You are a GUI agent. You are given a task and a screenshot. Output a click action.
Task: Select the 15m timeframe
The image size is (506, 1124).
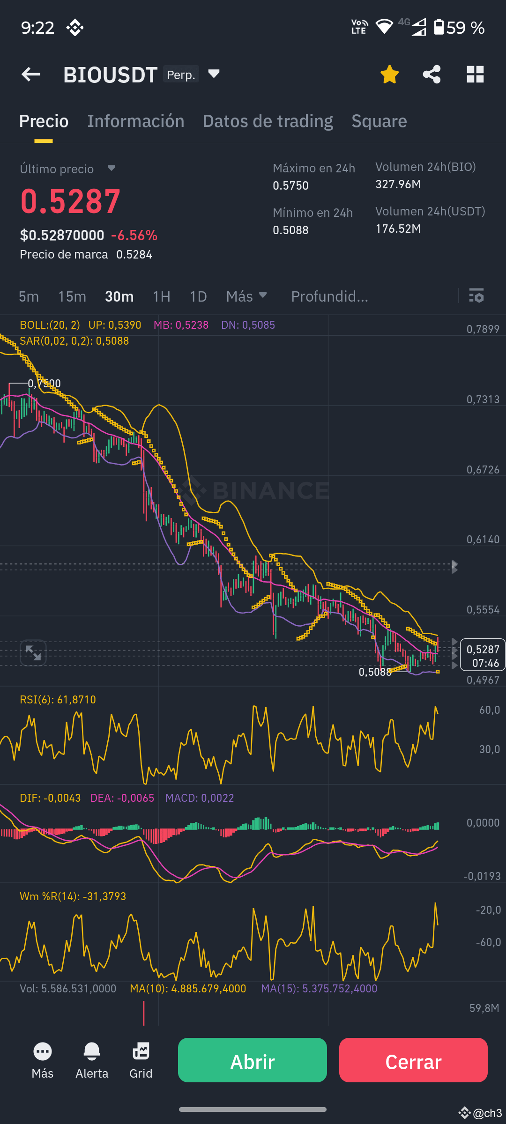point(72,296)
